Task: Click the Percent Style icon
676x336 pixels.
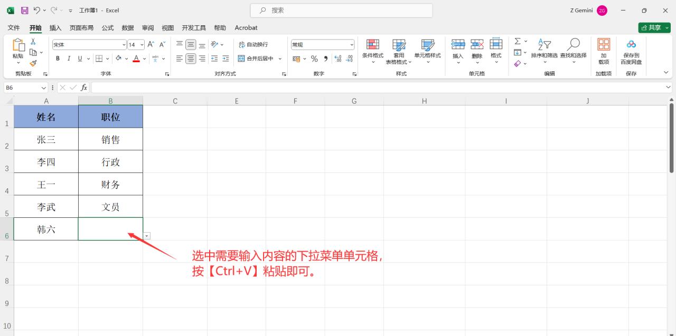Action: [x=314, y=59]
